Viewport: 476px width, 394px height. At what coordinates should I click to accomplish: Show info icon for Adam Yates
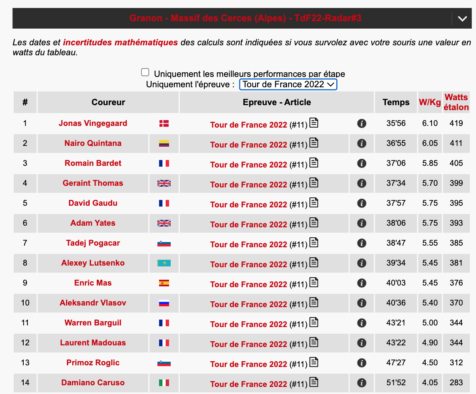[361, 223]
